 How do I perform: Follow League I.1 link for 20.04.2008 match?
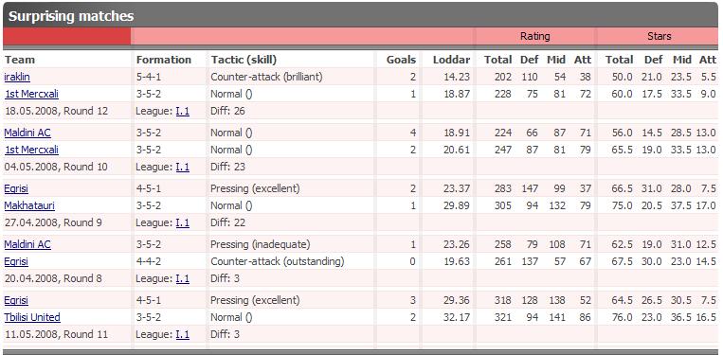(x=183, y=278)
